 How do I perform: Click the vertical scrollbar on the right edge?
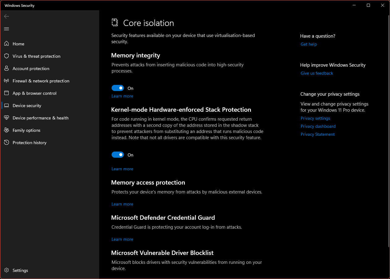(x=388, y=131)
